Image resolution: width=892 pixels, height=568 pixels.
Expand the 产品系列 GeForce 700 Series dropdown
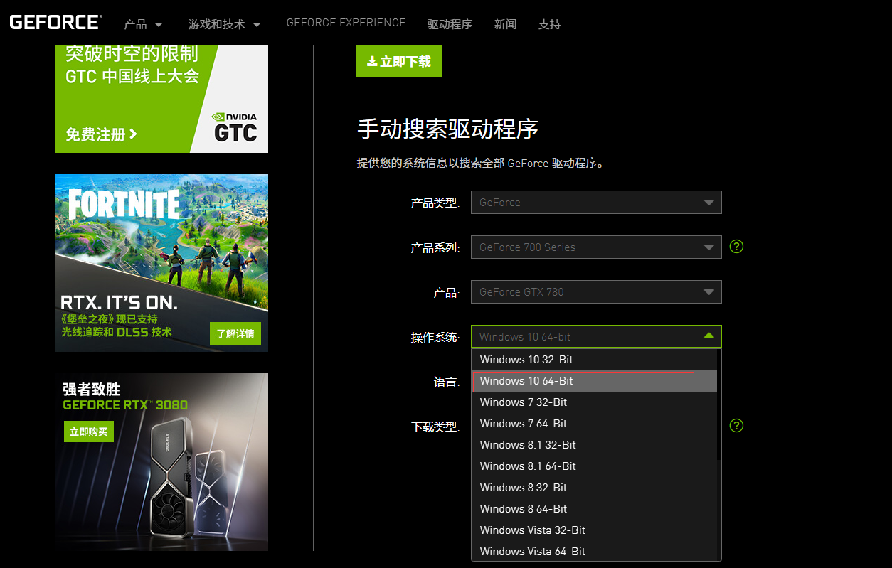pyautogui.click(x=596, y=247)
